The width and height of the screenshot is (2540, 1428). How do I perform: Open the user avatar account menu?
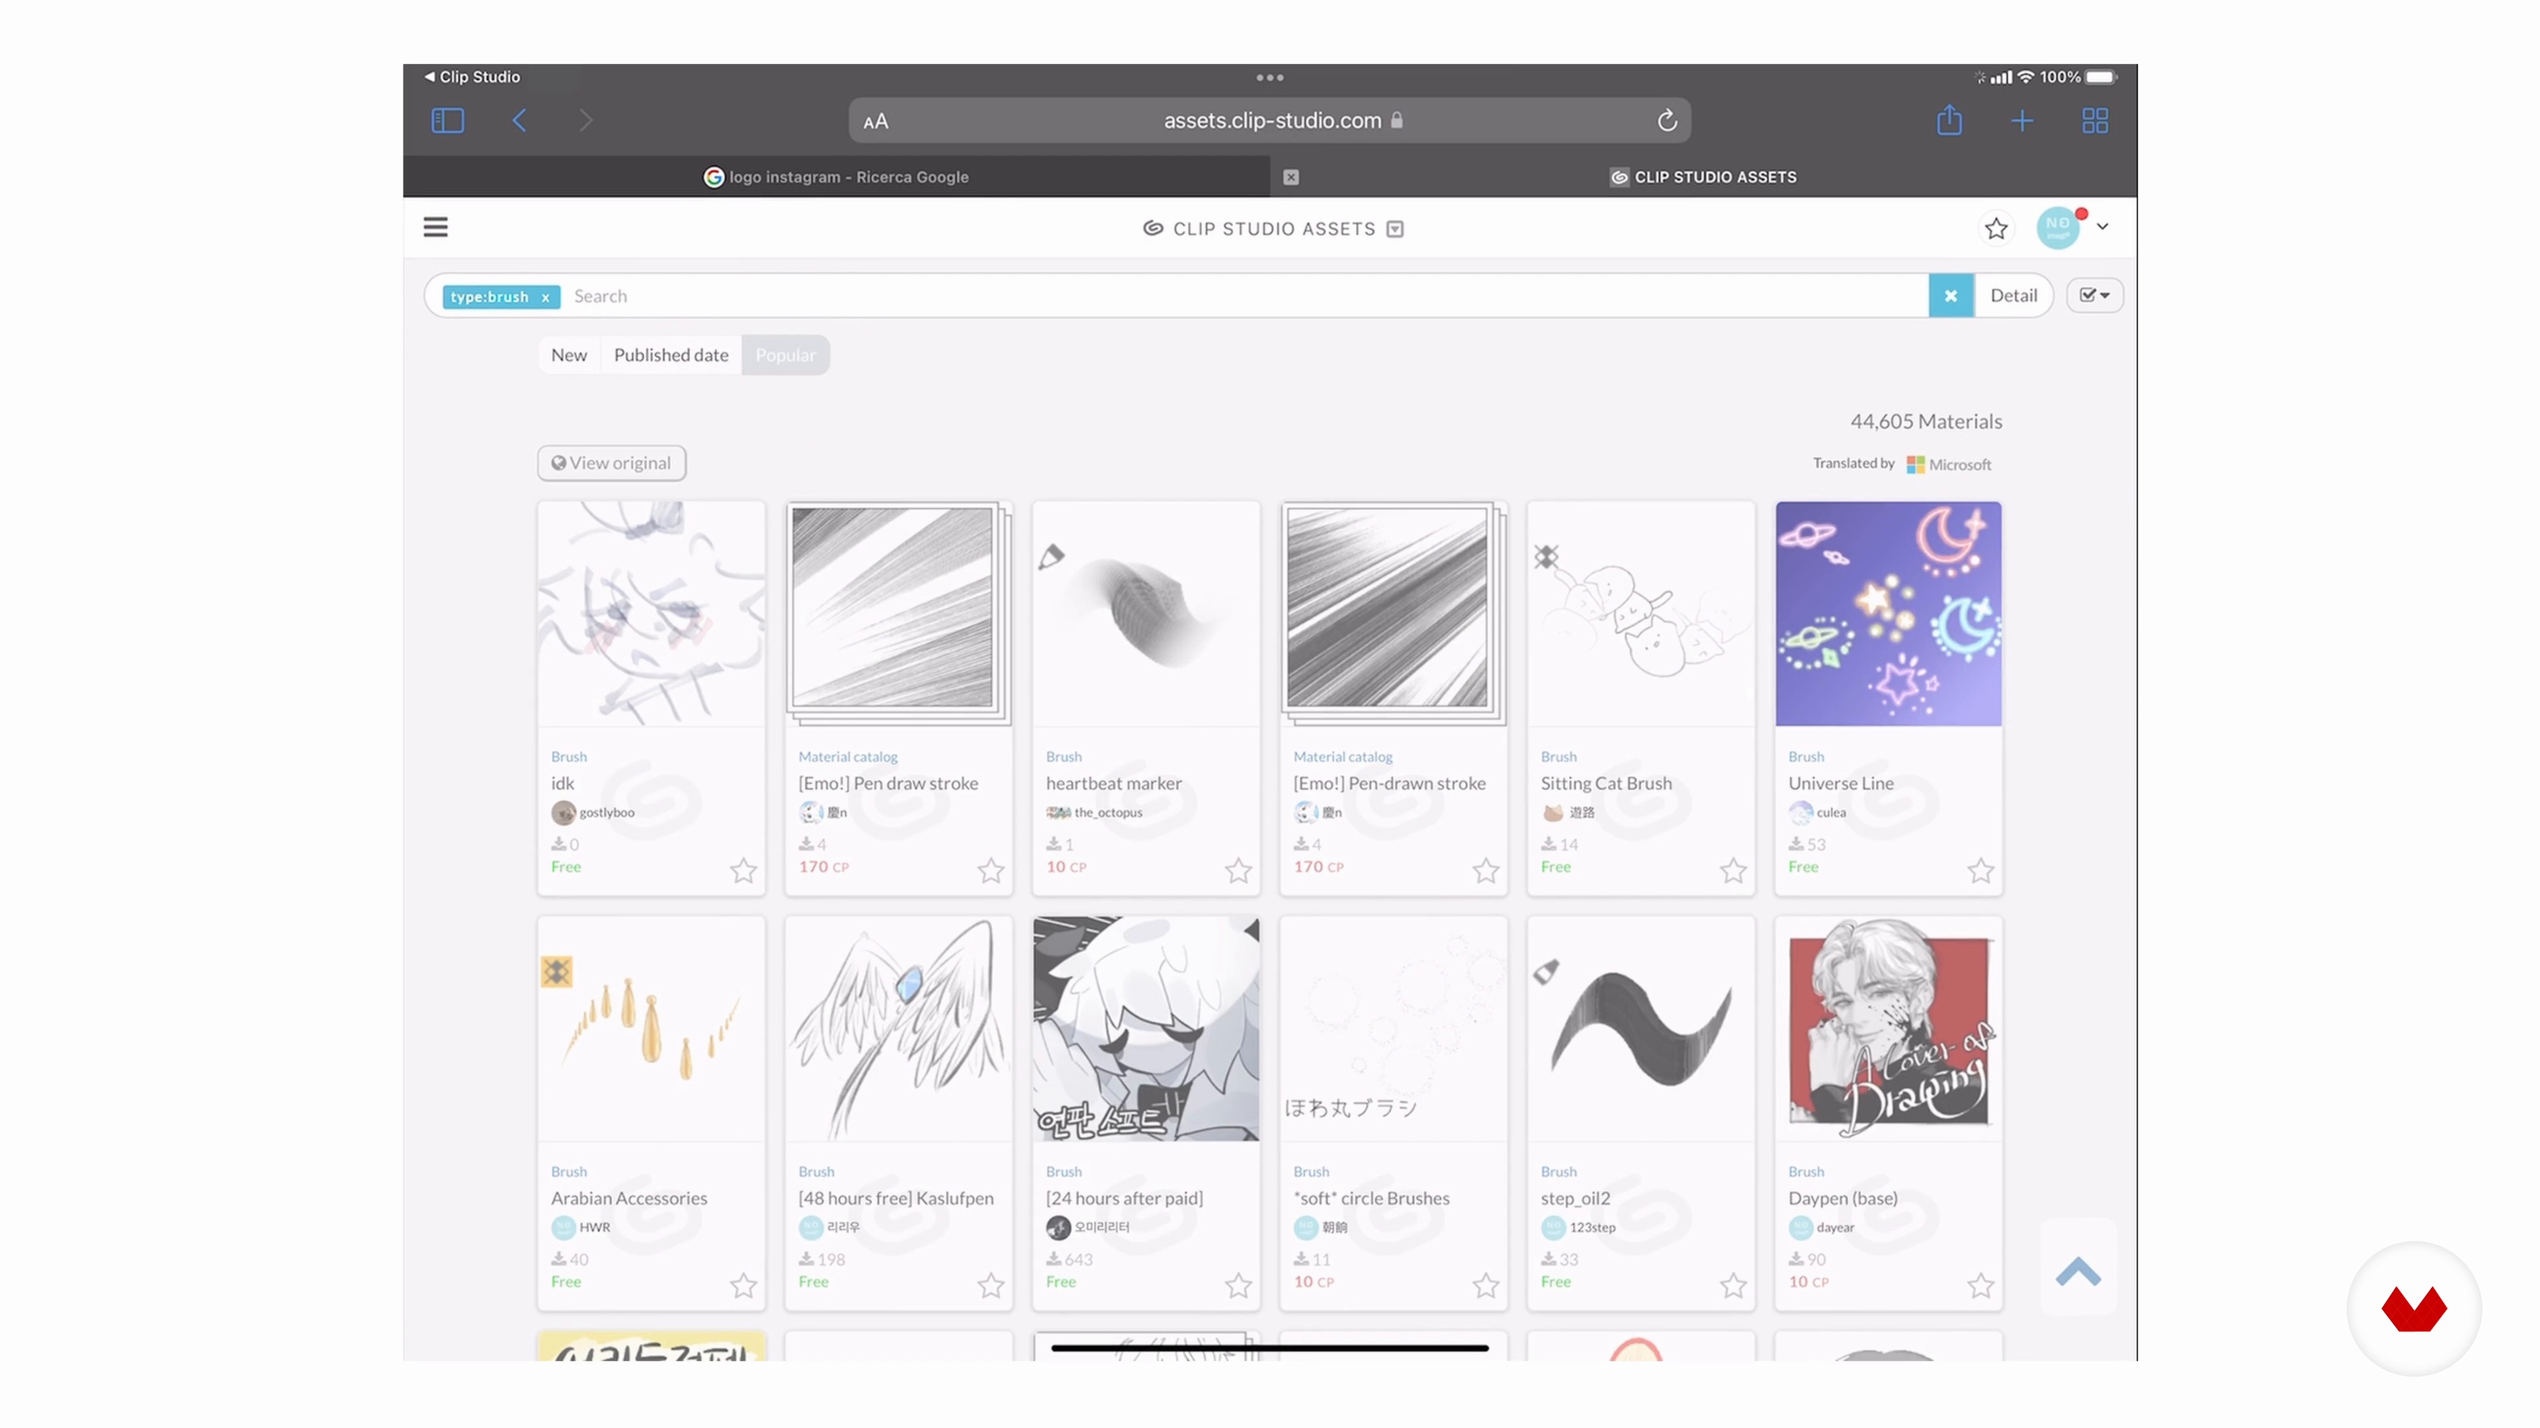tap(2059, 227)
